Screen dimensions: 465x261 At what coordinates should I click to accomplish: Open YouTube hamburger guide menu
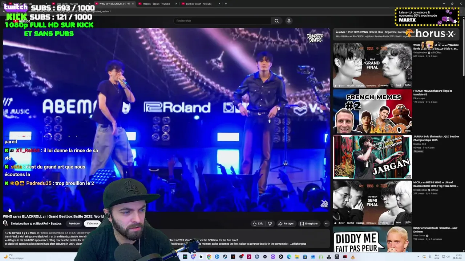(6, 21)
